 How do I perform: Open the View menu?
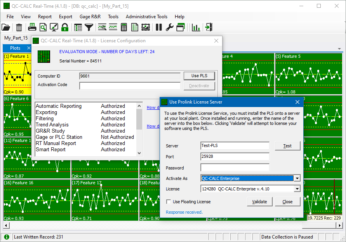click(26, 17)
